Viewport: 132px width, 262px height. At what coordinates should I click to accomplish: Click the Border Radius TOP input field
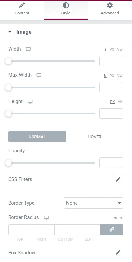pos(20,230)
